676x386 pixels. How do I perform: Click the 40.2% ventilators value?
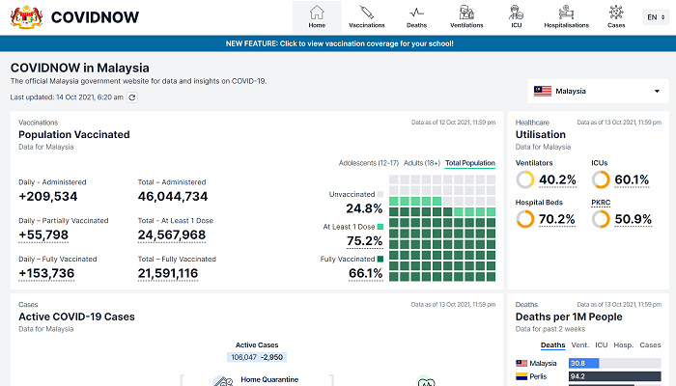[557, 179]
